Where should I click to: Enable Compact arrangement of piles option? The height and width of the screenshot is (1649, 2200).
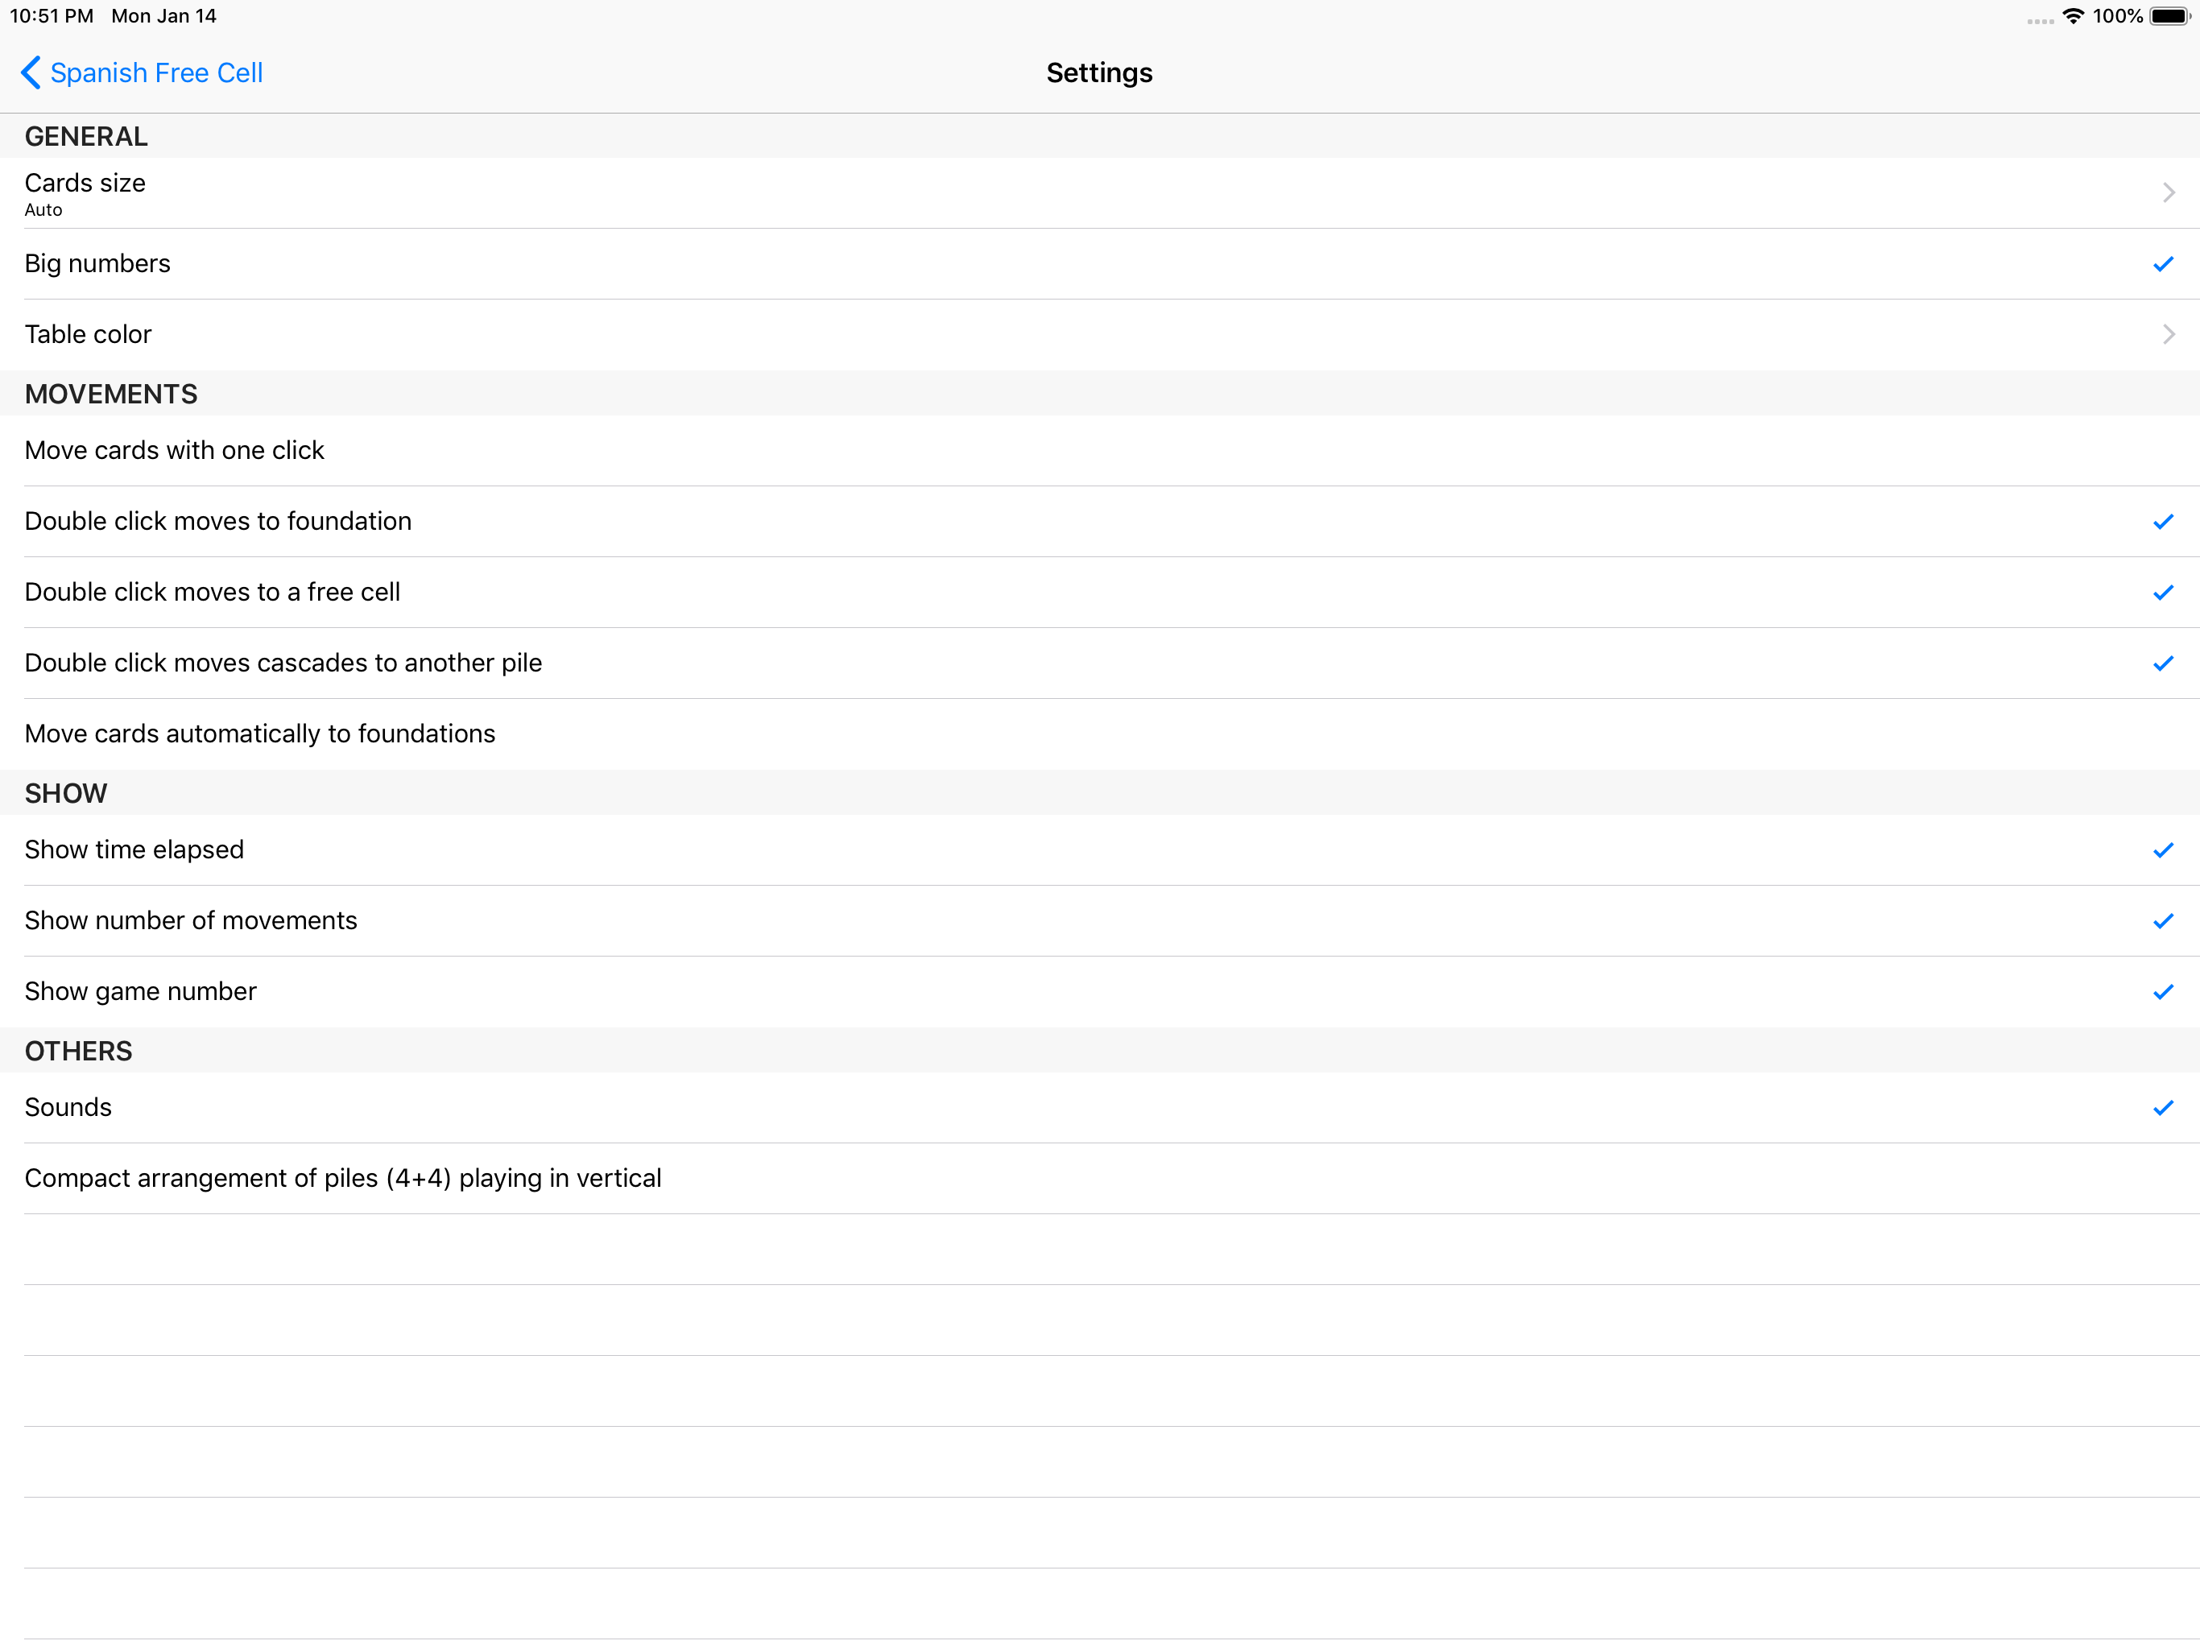(x=342, y=1179)
